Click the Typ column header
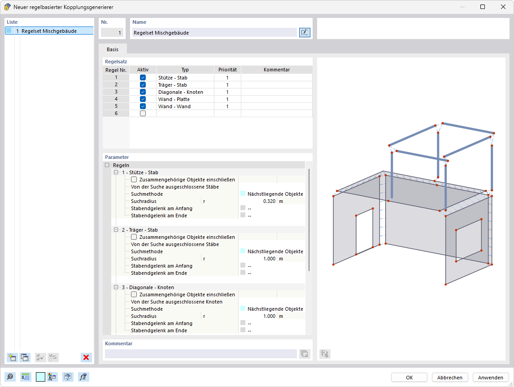 click(x=185, y=70)
